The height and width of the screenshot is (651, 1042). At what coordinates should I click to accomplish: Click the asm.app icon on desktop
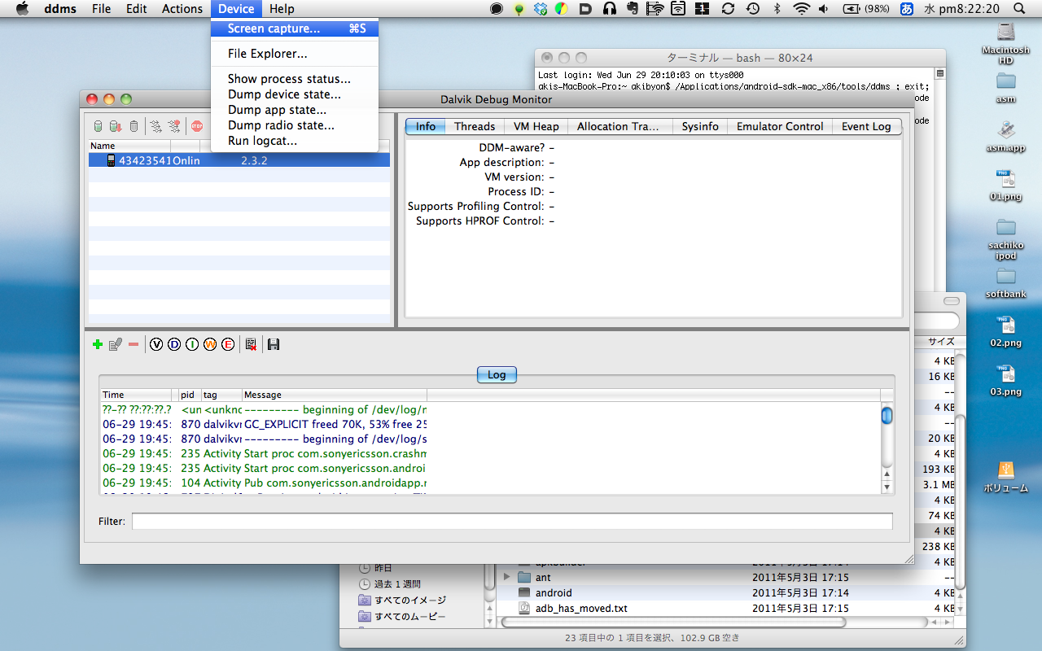[1006, 137]
